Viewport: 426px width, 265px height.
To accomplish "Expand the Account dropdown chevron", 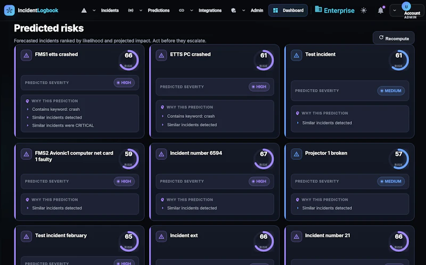I will point(395,10).
